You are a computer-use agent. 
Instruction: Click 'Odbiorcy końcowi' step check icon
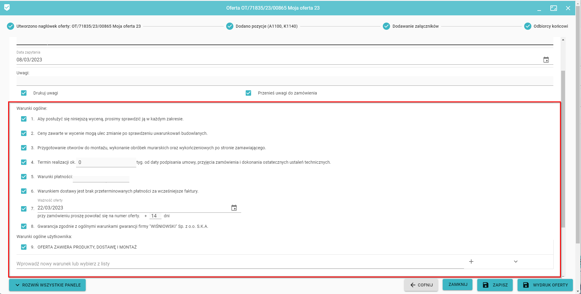point(527,26)
